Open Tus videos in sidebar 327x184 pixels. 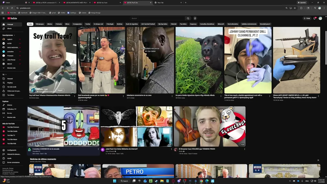pyautogui.click(x=11, y=95)
